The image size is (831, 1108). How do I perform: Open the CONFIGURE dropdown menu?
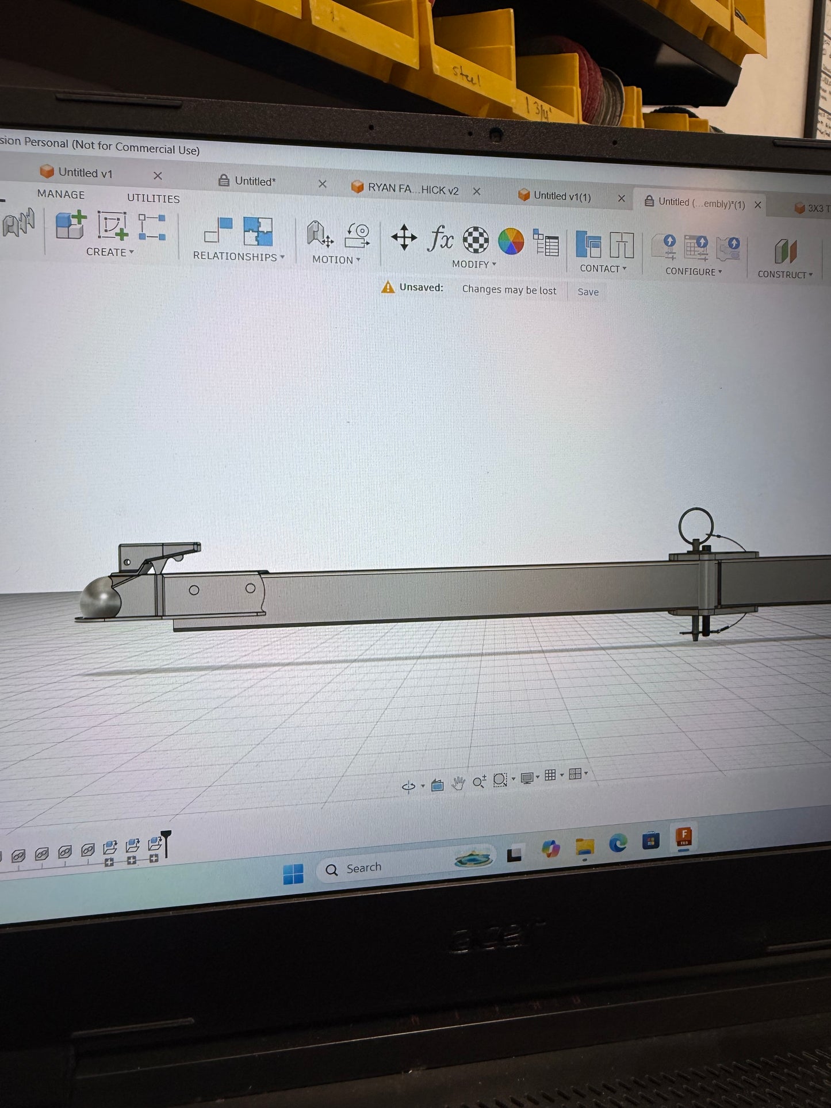click(x=694, y=271)
